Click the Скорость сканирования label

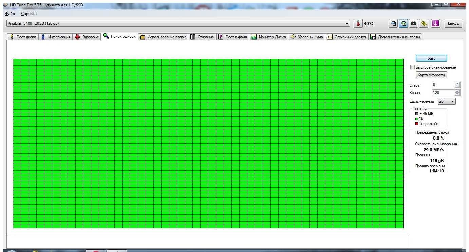[436, 144]
